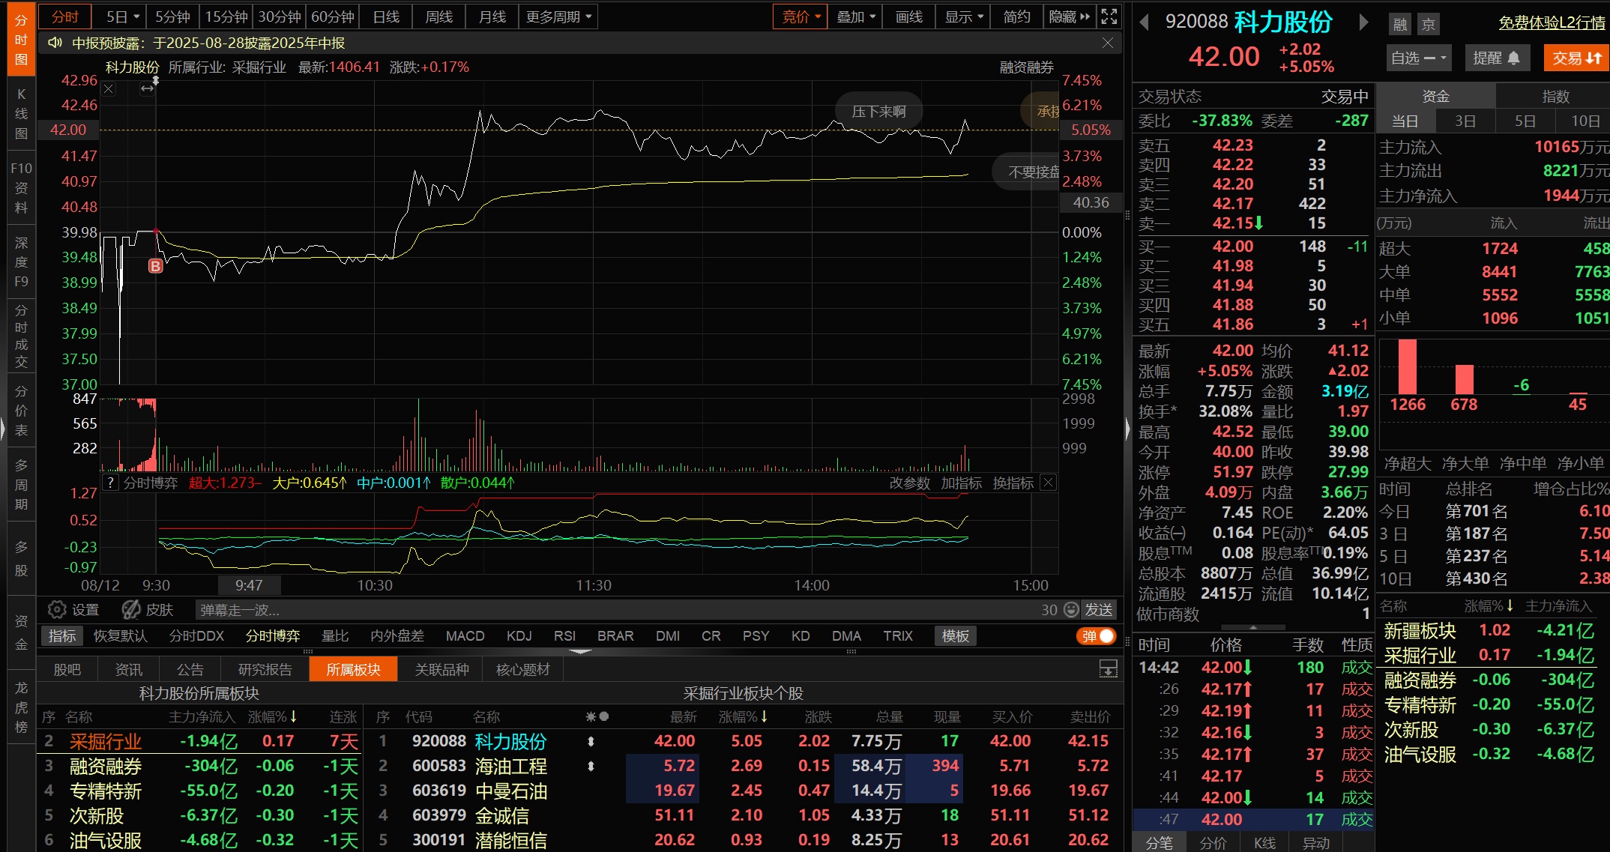Image resolution: width=1610 pixels, height=852 pixels.
Task: Click the small X icon on chart
Action: pos(109,89)
